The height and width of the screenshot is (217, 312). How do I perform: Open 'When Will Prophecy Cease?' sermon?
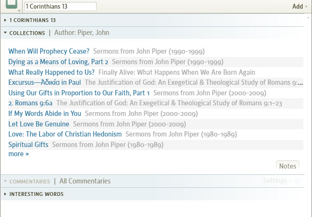coord(49,51)
